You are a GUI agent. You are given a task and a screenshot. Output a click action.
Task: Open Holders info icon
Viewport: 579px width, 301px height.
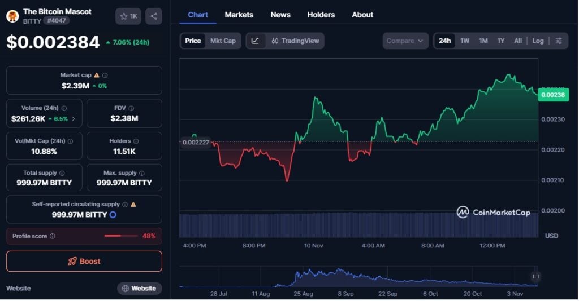136,141
